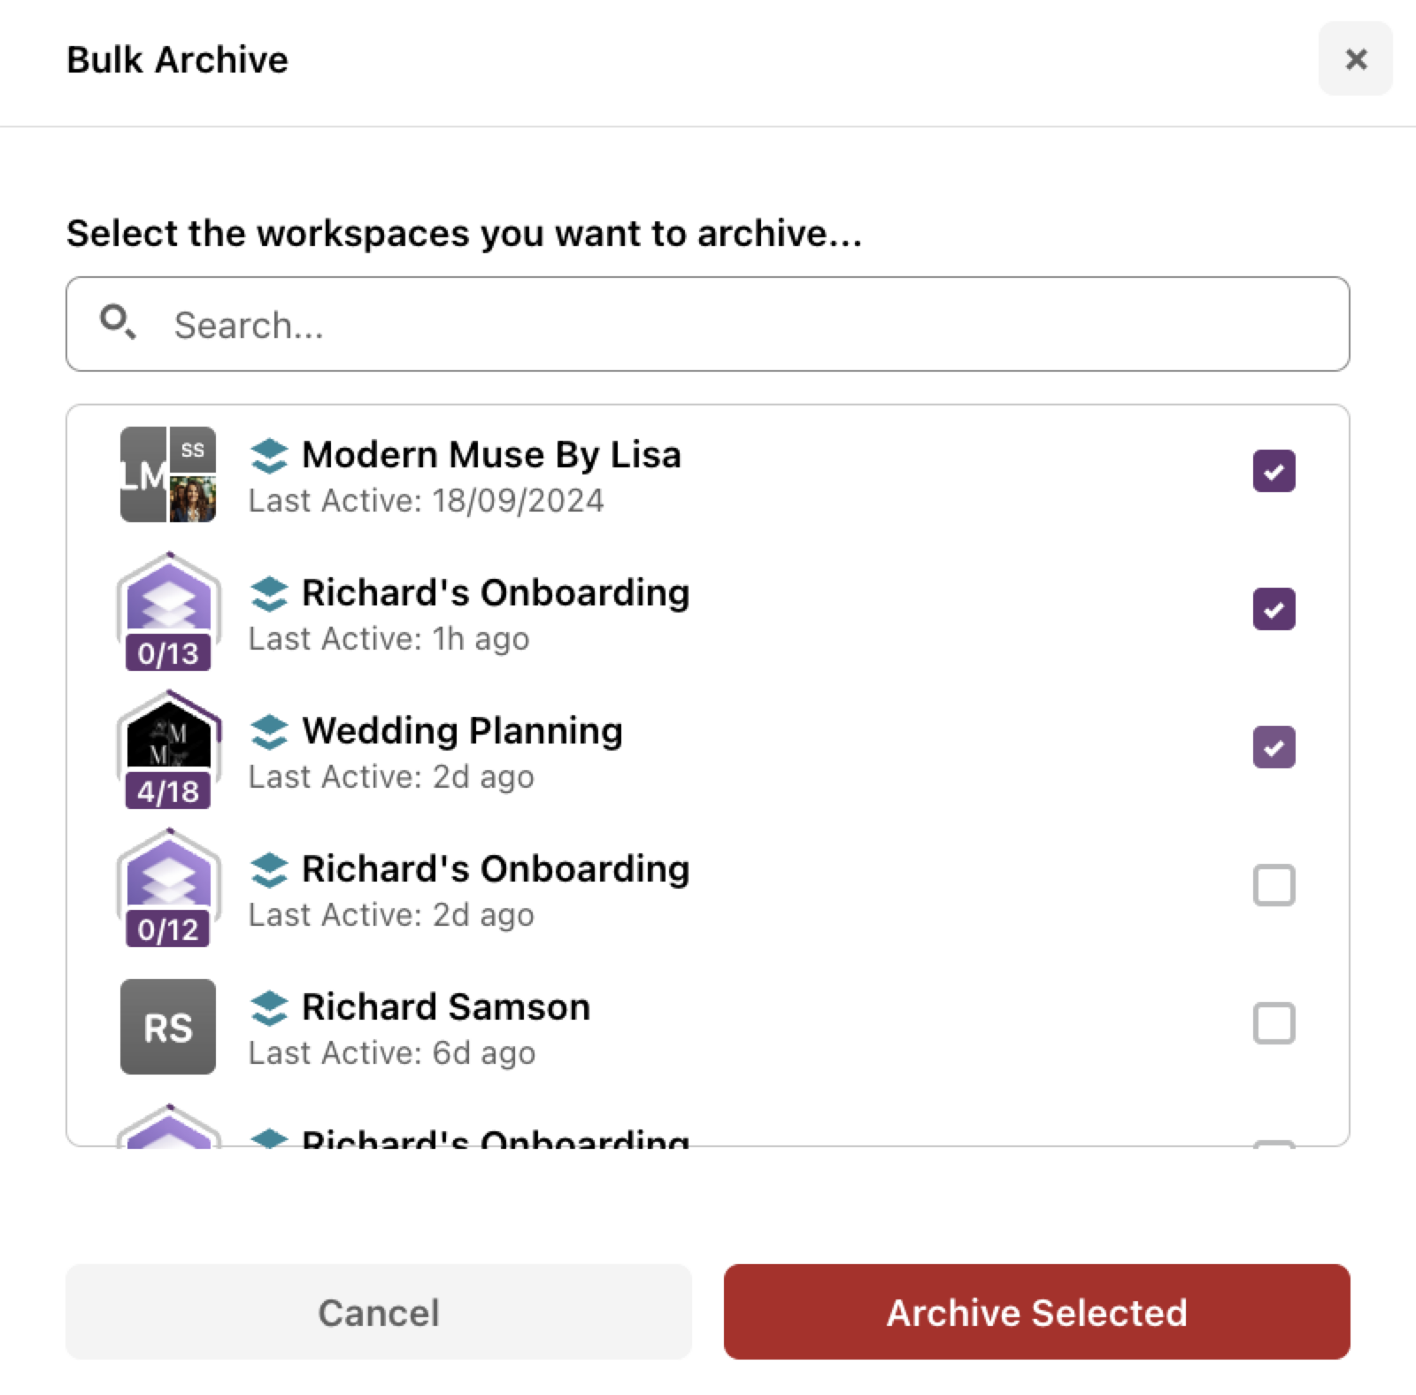
Task: Uncheck the Modern Muse By Lisa checkbox
Action: [1274, 471]
